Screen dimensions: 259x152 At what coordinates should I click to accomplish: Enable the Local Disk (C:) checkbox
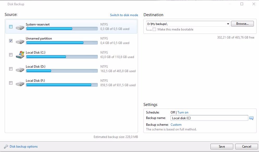tap(11, 55)
